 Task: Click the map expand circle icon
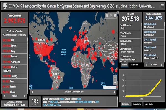click(x=118, y=12)
